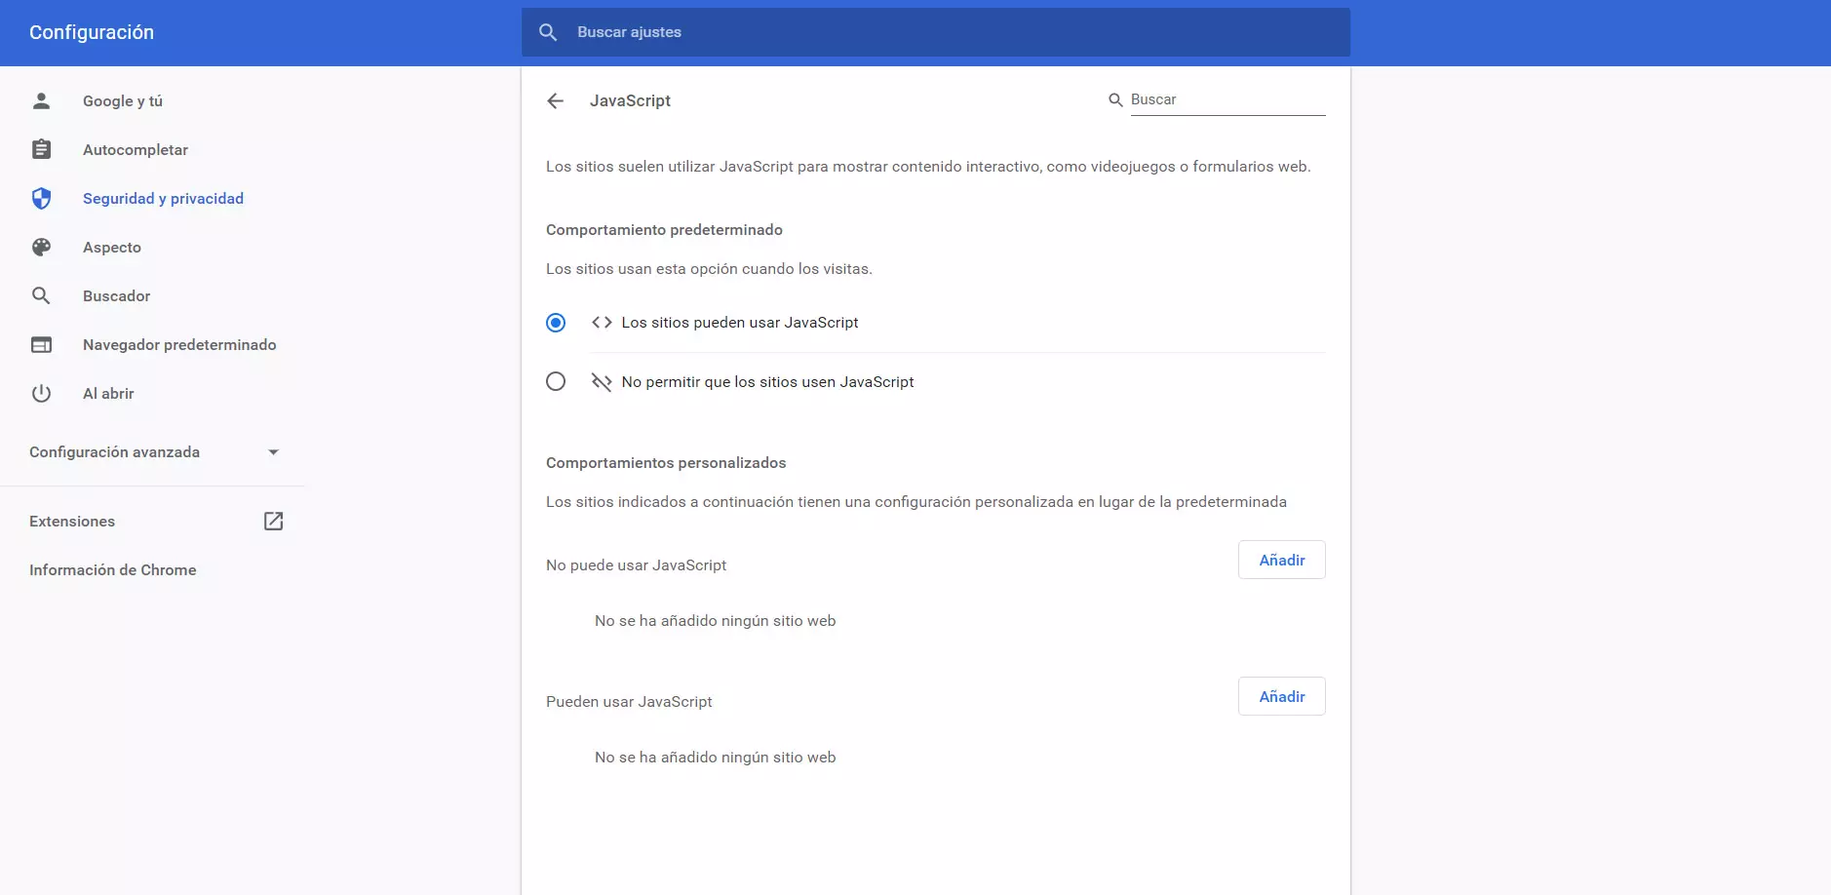Click the 'Buscar ajustes' search field
This screenshot has height=895, width=1831.
click(x=934, y=31)
